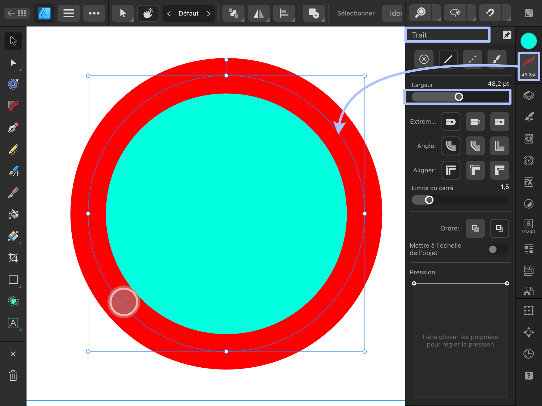Select the Vector Brush tool
The width and height of the screenshot is (542, 406).
(13, 171)
